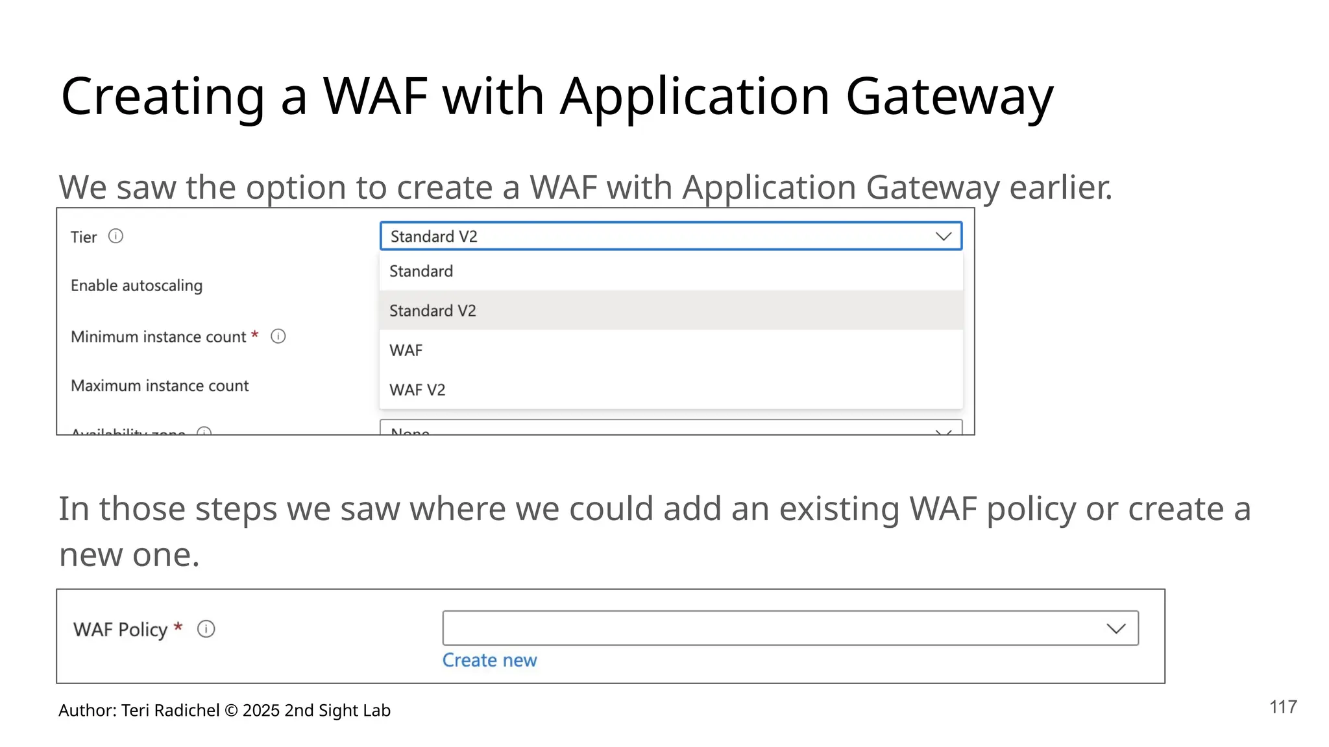Image resolution: width=1329 pixels, height=747 pixels.
Task: Click the slide number 117
Action: point(1283,707)
